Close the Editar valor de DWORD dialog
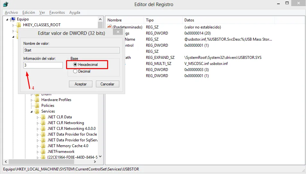 (118, 32)
